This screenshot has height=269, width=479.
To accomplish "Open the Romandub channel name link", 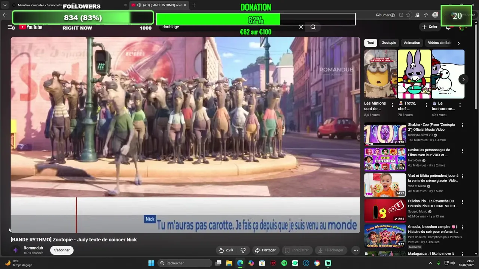I will (33, 248).
